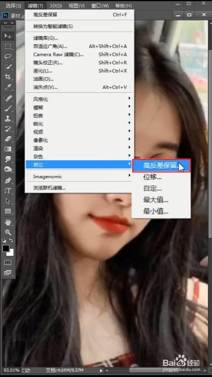Screen dimensions: 212x377
Task: Expand the 杂色 submenu
Action: 79,156
